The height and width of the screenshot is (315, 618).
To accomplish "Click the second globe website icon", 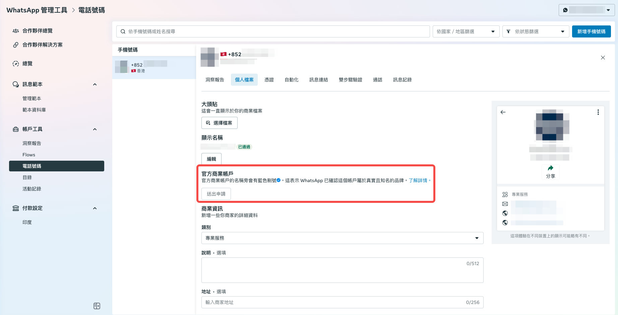I will click(505, 223).
